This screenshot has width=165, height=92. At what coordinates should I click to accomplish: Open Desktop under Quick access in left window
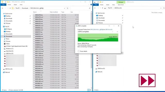[8, 16]
